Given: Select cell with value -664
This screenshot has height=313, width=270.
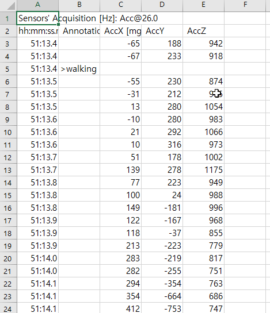Looking at the screenshot, I should 162,296.
